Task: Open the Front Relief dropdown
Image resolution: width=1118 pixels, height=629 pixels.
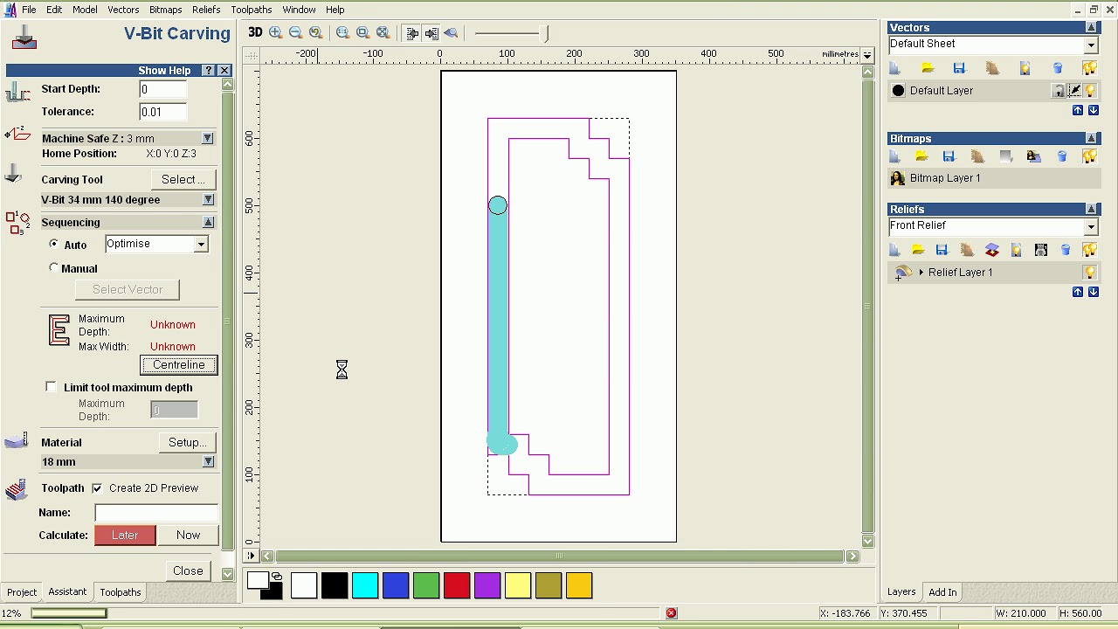Action: coord(1091,226)
